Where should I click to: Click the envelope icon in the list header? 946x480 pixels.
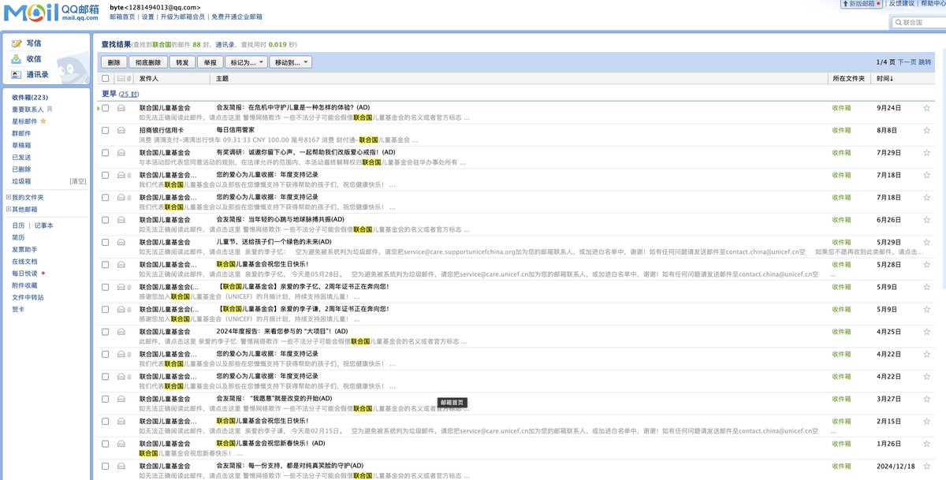pyautogui.click(x=121, y=79)
